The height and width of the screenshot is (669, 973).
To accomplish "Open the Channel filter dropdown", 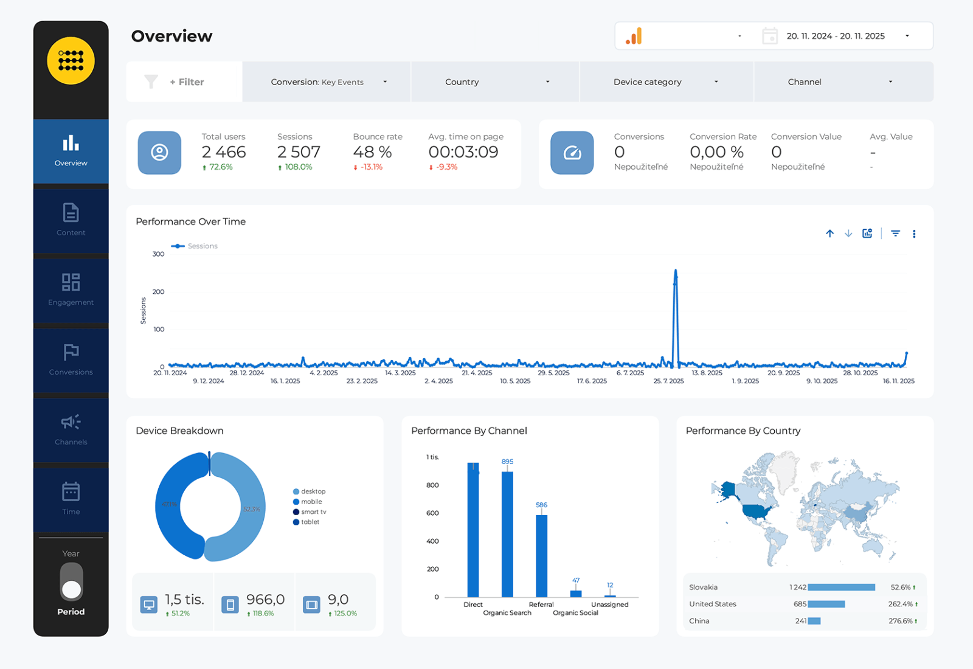I will coord(843,81).
